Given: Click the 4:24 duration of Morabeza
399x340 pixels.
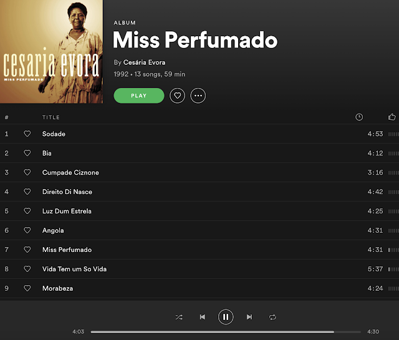Looking at the screenshot, I should click(x=375, y=289).
